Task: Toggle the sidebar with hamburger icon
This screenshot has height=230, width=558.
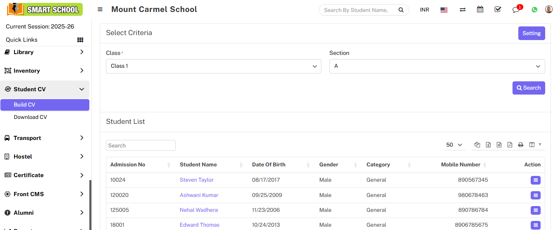Action: pyautogui.click(x=100, y=9)
